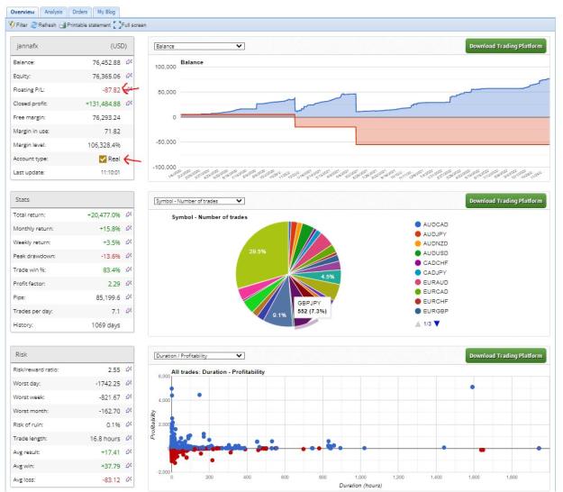Open the Overview tab
563x492 pixels.
tap(23, 12)
